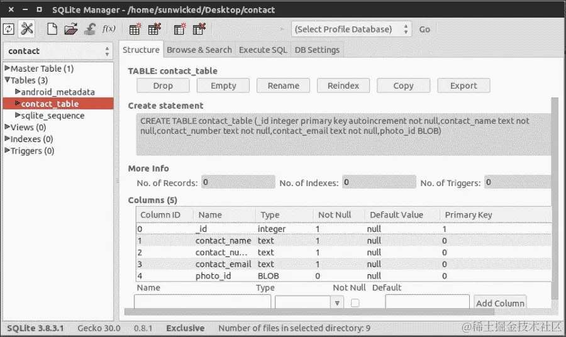The width and height of the screenshot is (566, 337).
Task: Select the _id column row
Action: [x=343, y=229]
